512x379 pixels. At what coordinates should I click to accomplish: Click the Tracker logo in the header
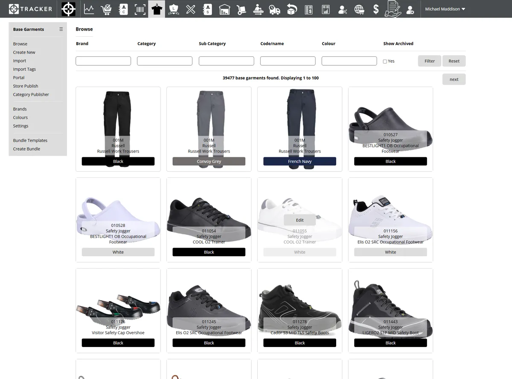click(30, 9)
